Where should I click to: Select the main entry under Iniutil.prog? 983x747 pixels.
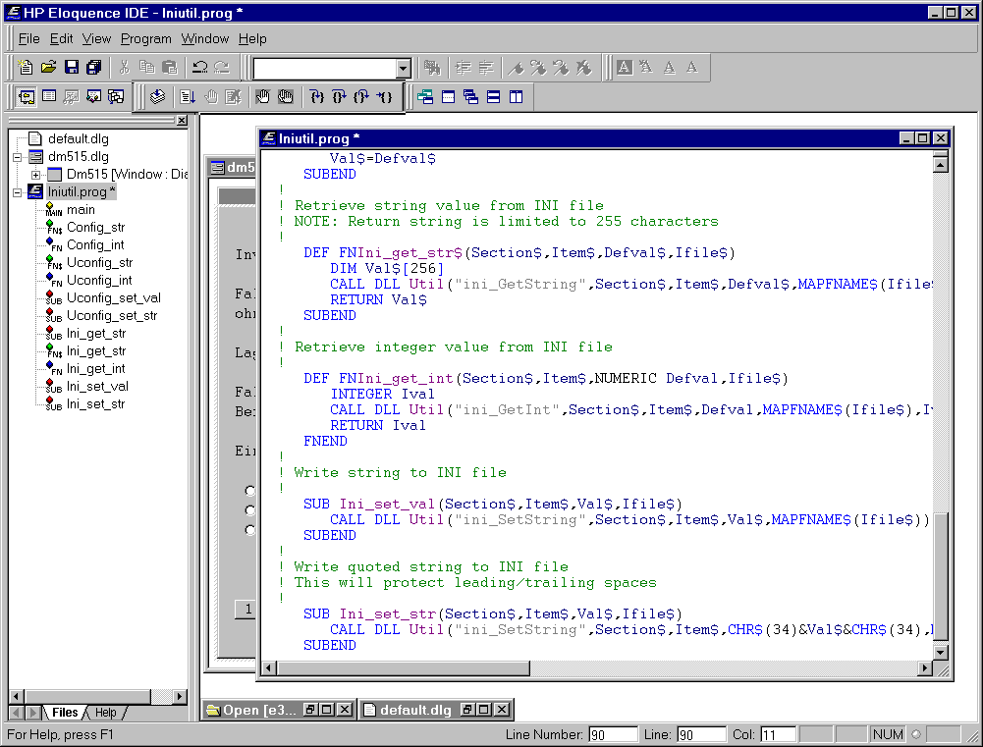[81, 209]
